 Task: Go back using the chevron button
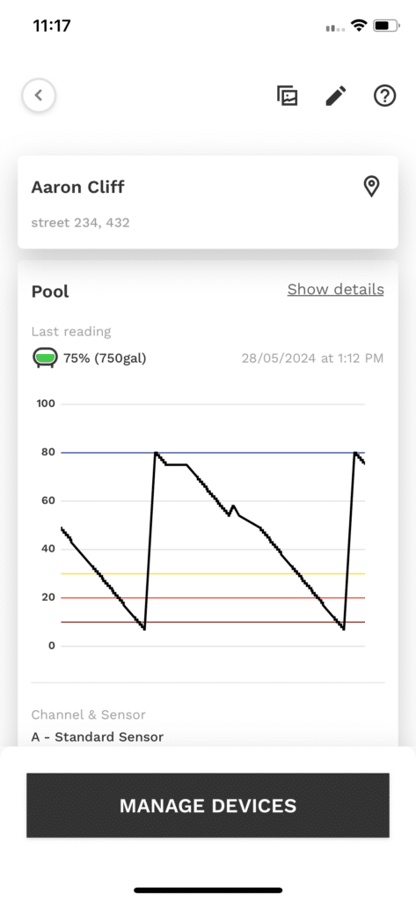[39, 95]
